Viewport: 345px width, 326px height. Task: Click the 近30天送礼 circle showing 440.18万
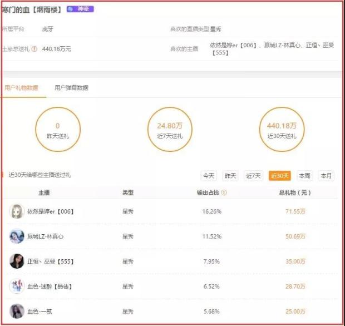(x=282, y=130)
